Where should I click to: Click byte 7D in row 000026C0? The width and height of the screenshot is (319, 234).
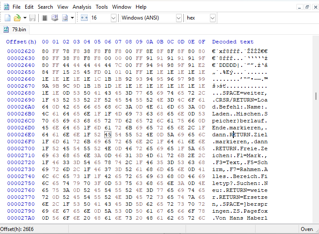[118, 121]
